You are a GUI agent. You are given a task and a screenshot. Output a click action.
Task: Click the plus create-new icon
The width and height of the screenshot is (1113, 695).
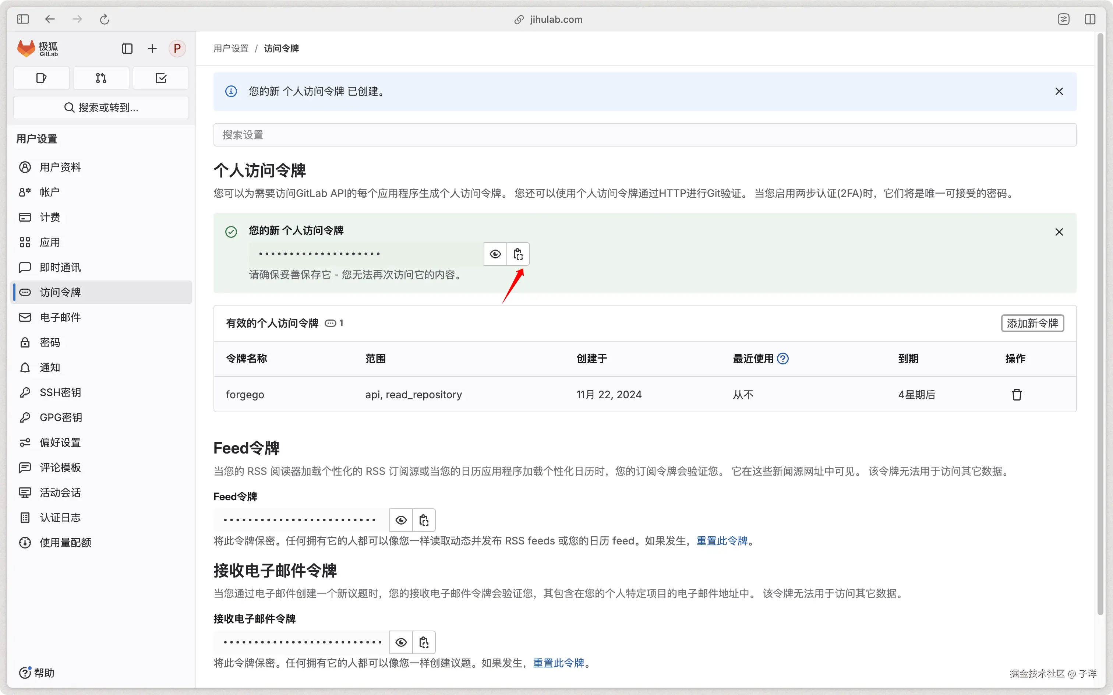(152, 49)
